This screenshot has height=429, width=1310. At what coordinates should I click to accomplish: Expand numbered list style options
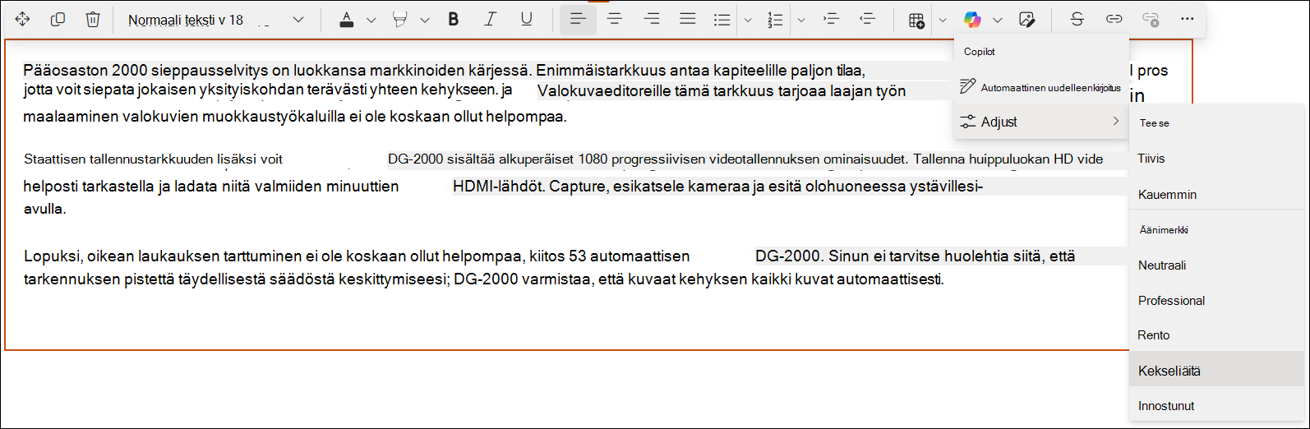tap(801, 20)
